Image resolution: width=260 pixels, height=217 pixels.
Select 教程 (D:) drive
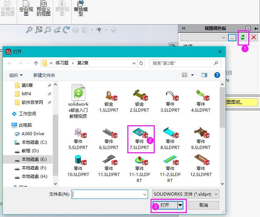tap(30, 151)
